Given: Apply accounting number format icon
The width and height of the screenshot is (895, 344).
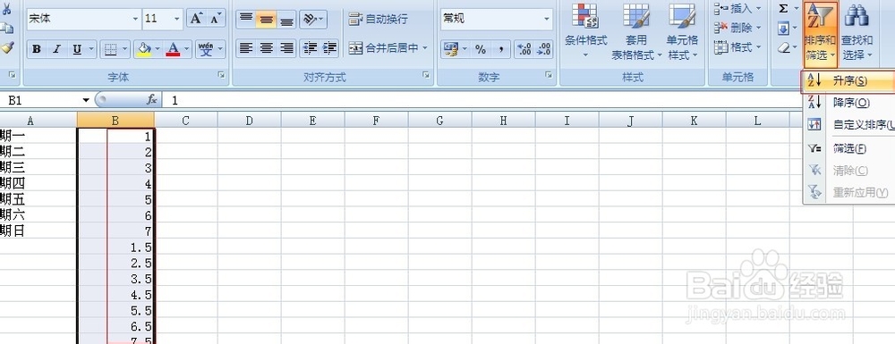Looking at the screenshot, I should [x=450, y=49].
